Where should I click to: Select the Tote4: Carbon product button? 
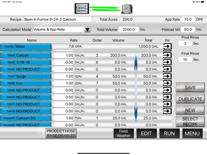26,55
